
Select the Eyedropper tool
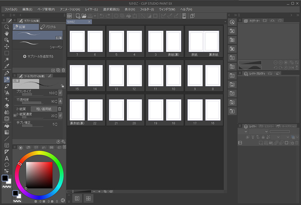7,66
